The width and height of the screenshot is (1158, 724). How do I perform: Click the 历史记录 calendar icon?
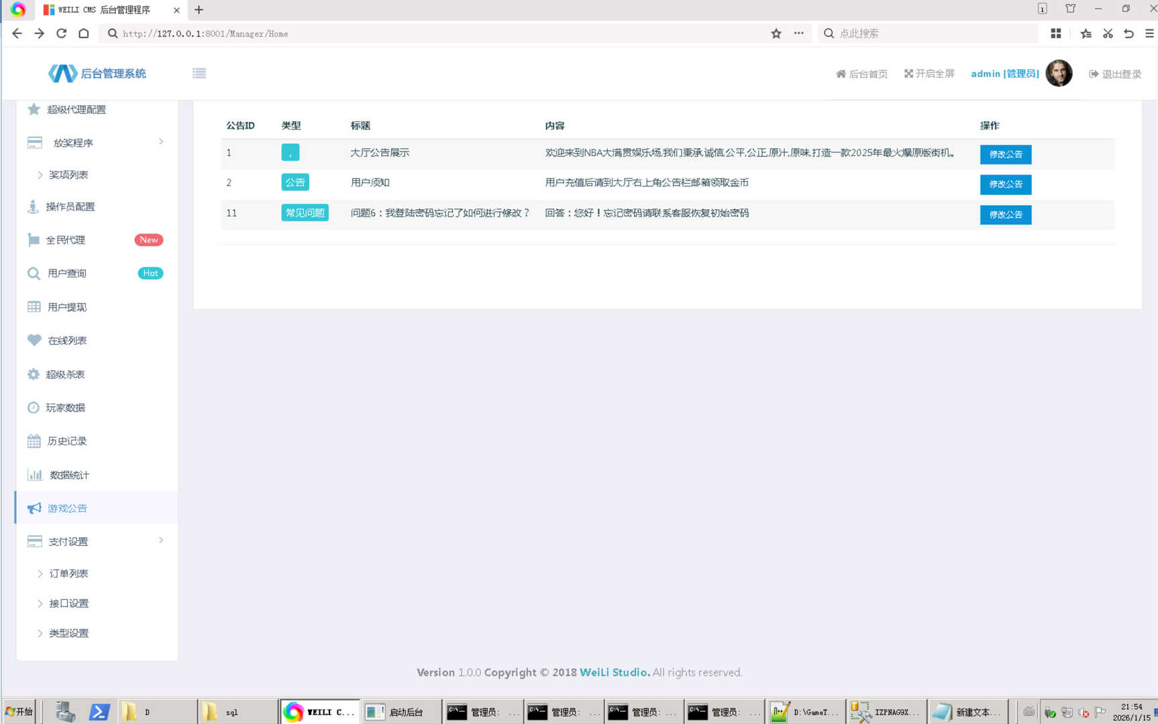pos(34,441)
